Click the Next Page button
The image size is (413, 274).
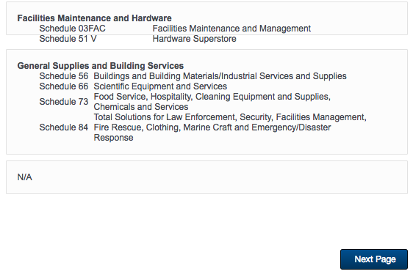point(374,259)
